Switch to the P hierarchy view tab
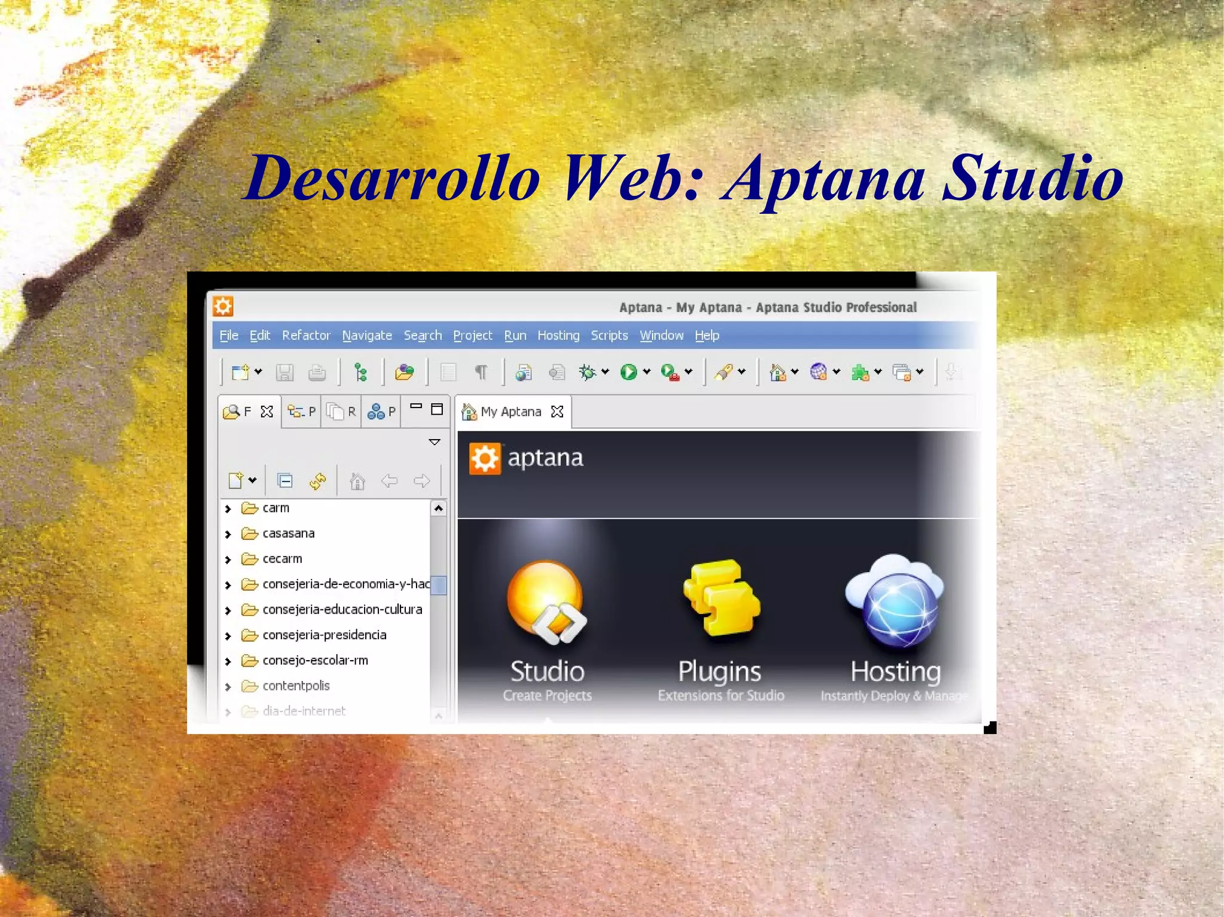 pos(301,412)
